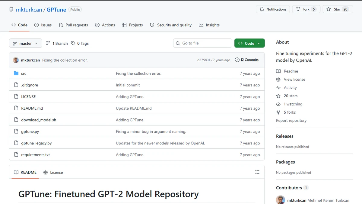Open the Insights tab

click(x=209, y=25)
